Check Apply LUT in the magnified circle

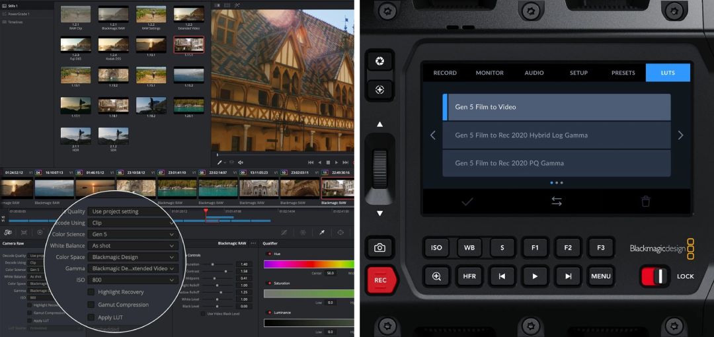pyautogui.click(x=91, y=317)
